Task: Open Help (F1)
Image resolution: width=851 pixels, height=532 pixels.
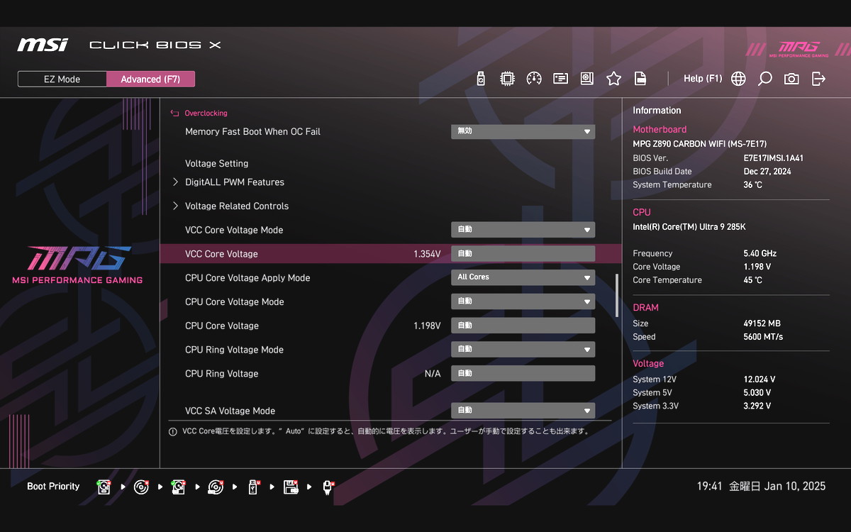Action: click(703, 79)
